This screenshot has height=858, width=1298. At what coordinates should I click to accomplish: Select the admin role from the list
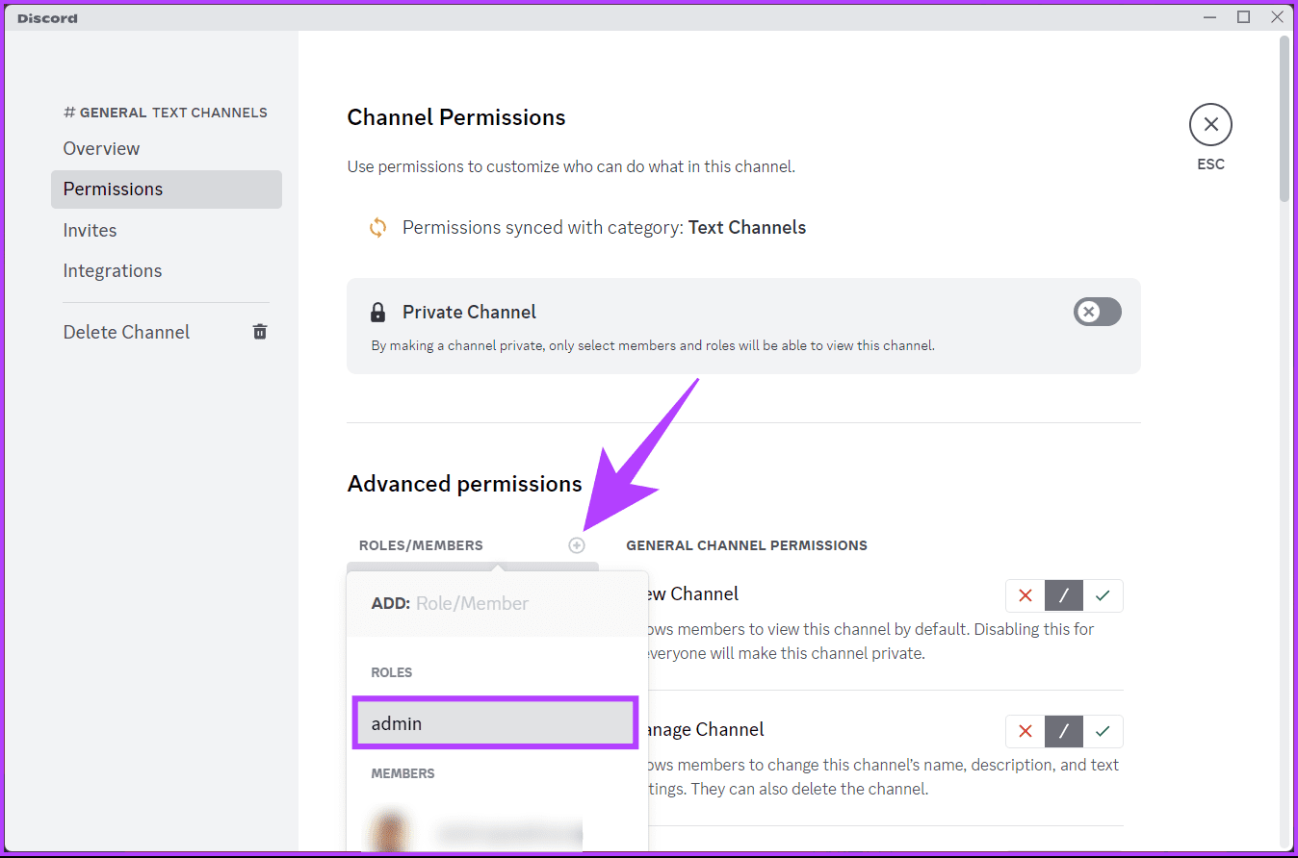tap(494, 722)
